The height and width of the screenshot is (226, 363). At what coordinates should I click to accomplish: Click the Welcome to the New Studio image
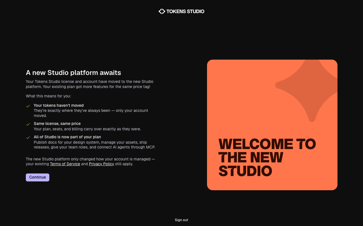click(x=272, y=125)
